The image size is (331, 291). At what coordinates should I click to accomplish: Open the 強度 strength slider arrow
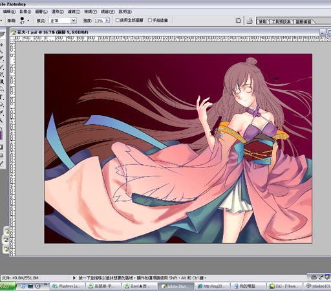tap(107, 21)
